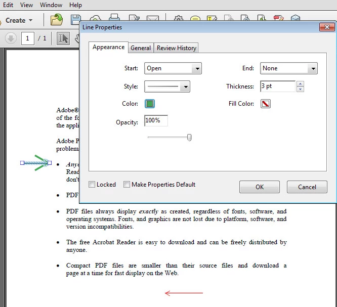Close the Line Properties dialog with X
Image resolution: width=337 pixels, height=307 pixels.
coord(327,27)
